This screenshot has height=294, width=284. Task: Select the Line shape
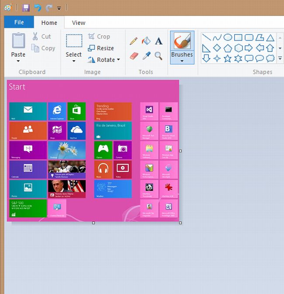coord(206,38)
